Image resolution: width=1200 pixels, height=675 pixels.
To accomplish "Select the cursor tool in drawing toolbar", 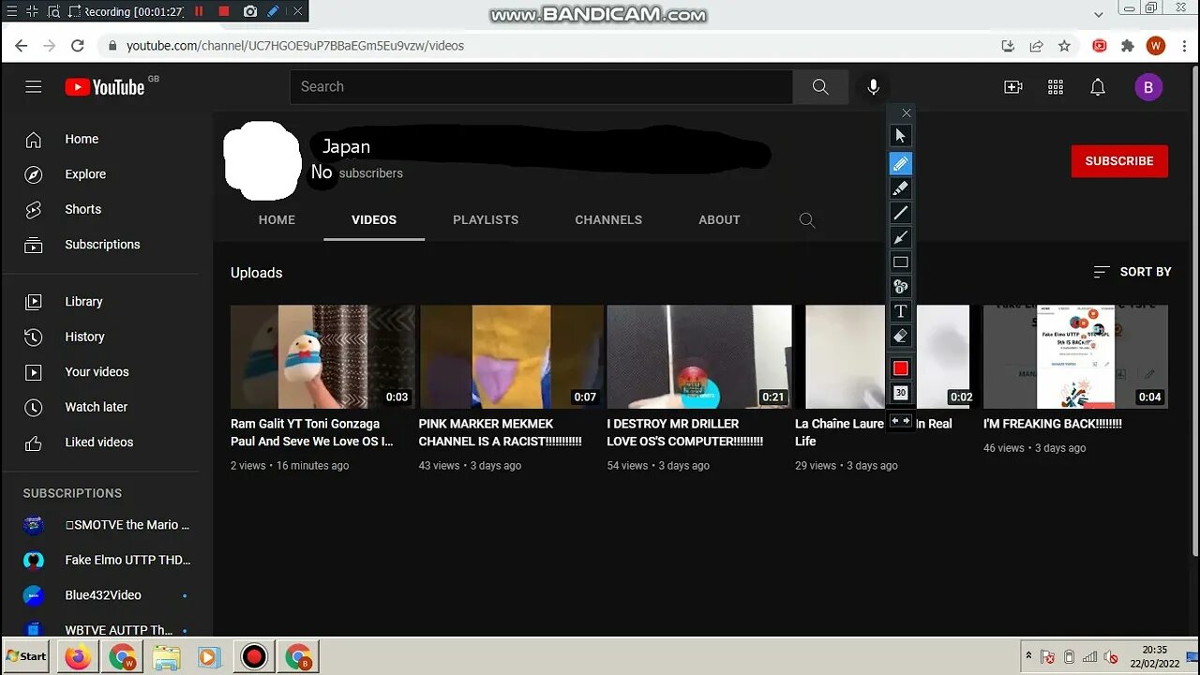I will pyautogui.click(x=900, y=136).
